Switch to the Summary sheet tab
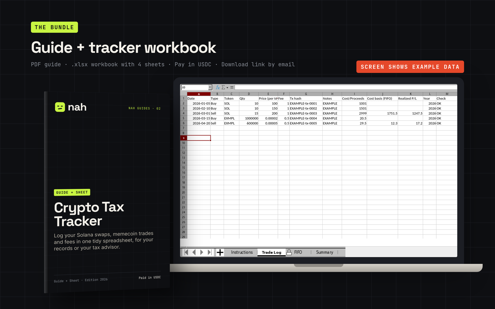495x309 pixels. click(x=325, y=252)
